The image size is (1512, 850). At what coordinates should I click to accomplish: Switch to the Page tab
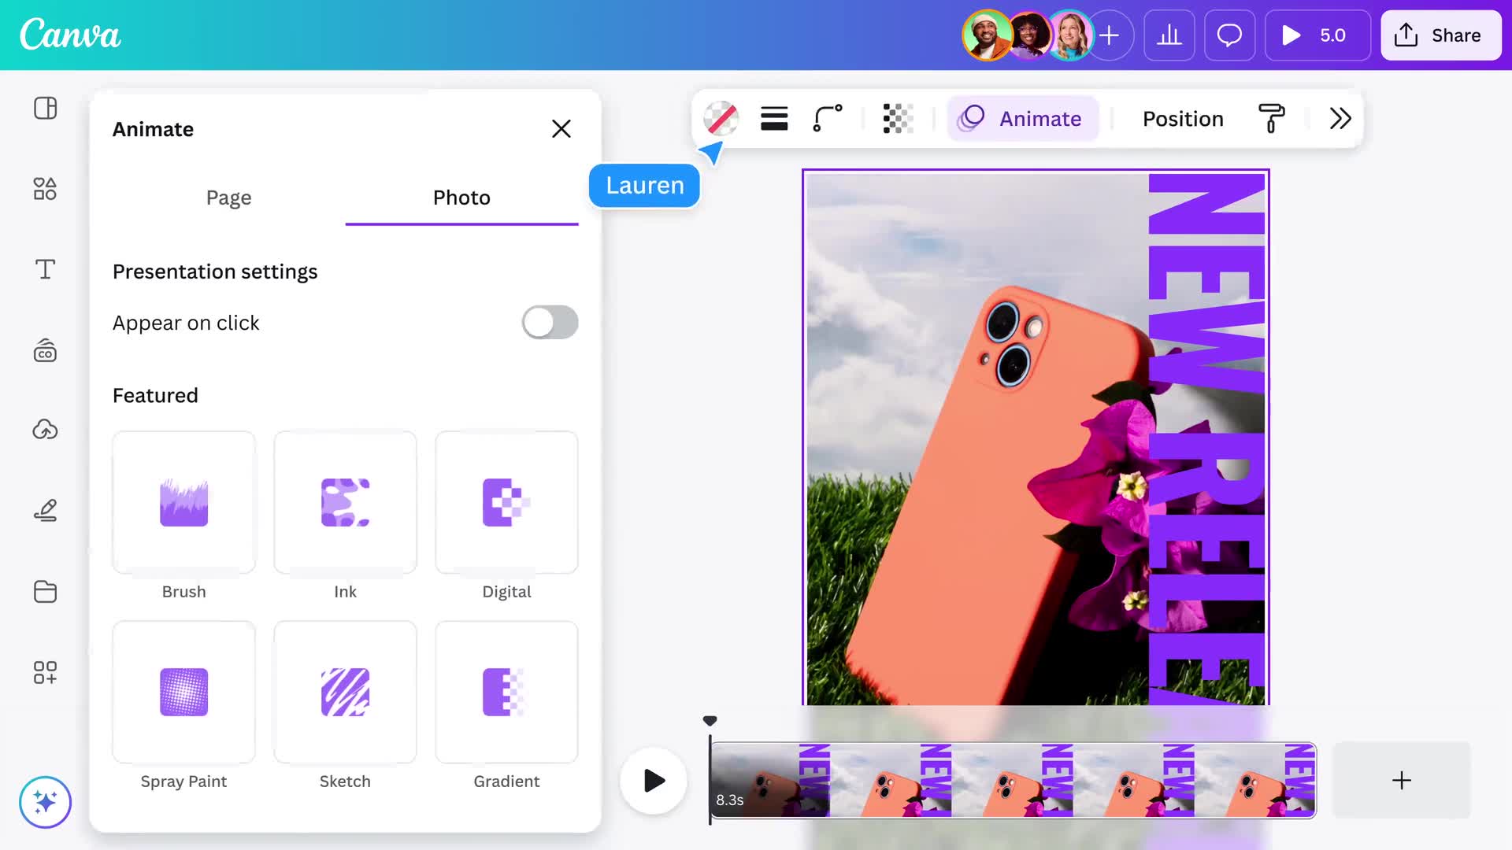[228, 198]
